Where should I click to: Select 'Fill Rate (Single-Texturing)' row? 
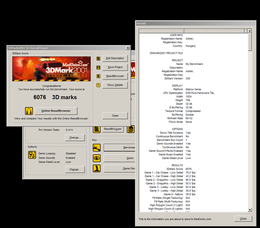click(x=171, y=198)
